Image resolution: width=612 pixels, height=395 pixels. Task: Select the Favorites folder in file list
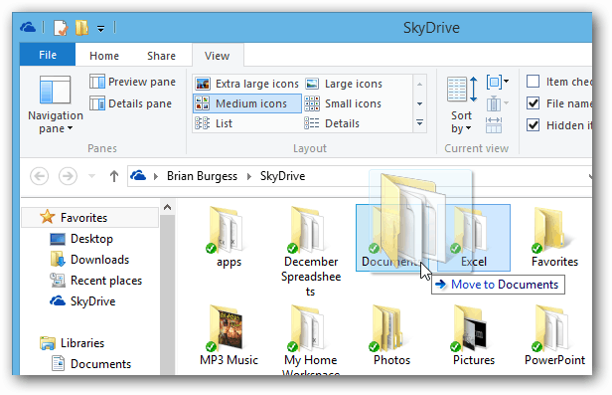tap(554, 237)
